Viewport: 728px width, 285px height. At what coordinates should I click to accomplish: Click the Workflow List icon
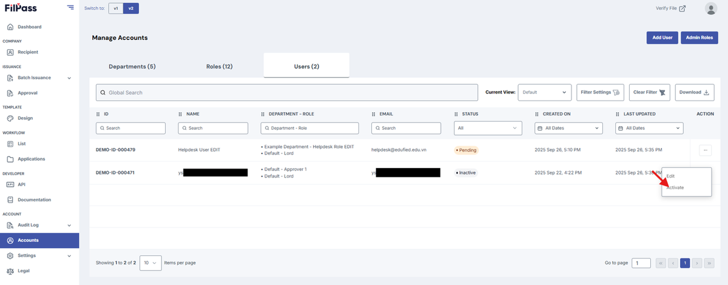click(10, 144)
